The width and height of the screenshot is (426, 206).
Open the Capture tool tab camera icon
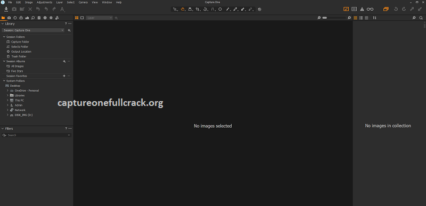(9, 18)
